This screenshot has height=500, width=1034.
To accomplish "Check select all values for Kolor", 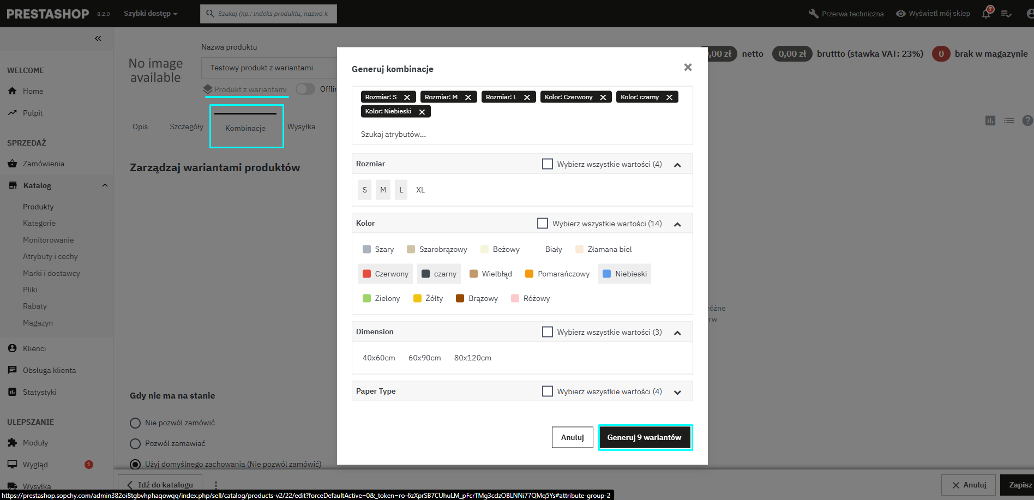I will pyautogui.click(x=543, y=223).
